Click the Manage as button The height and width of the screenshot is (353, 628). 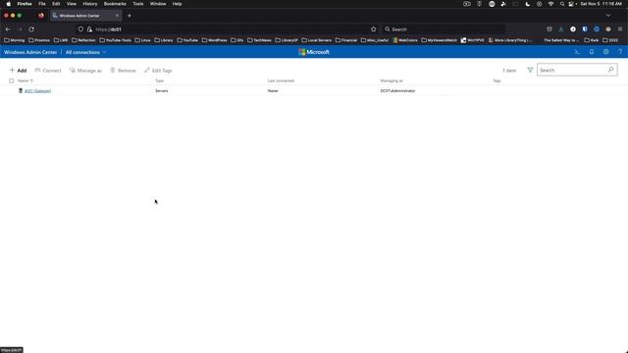(x=85, y=71)
